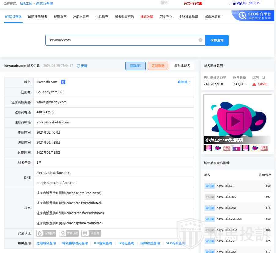Open the 过期域名查询 link
Image resolution: width=276 pixels, height=253 pixels.
pos(46,243)
